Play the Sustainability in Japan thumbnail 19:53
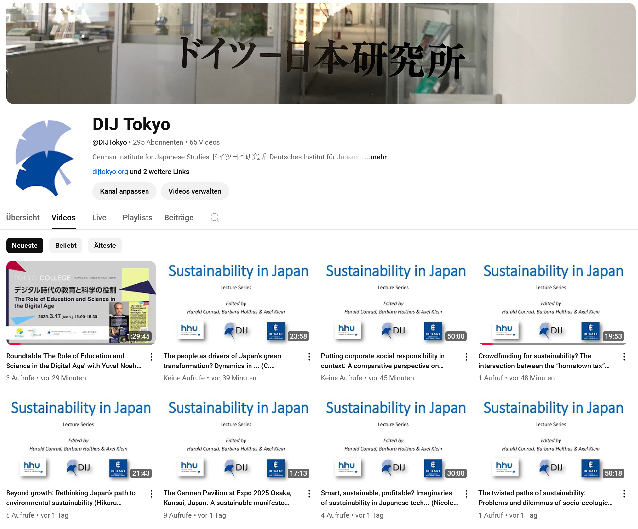 tap(553, 303)
